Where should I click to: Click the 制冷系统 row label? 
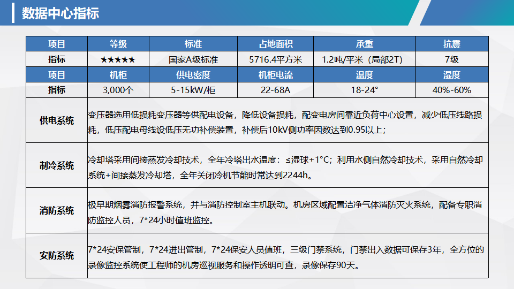coord(57,165)
